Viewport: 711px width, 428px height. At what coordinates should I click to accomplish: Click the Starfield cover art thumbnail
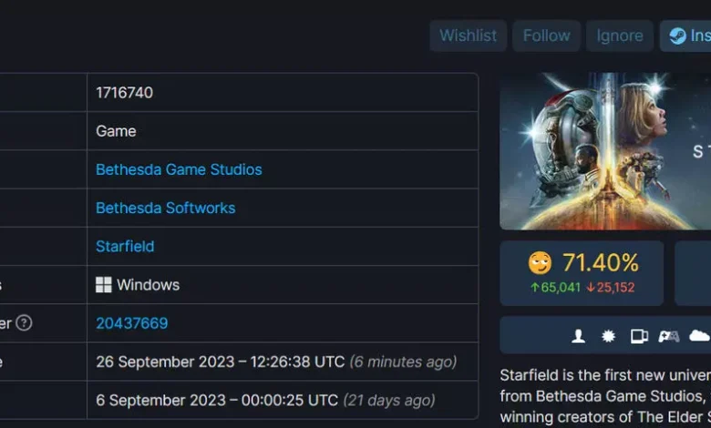pos(605,151)
